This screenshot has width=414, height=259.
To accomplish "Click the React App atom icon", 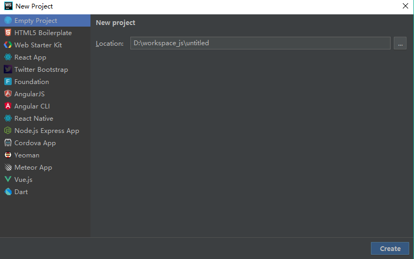I will pos(8,57).
